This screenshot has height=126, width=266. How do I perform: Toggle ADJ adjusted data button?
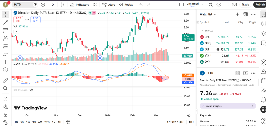click(191, 122)
